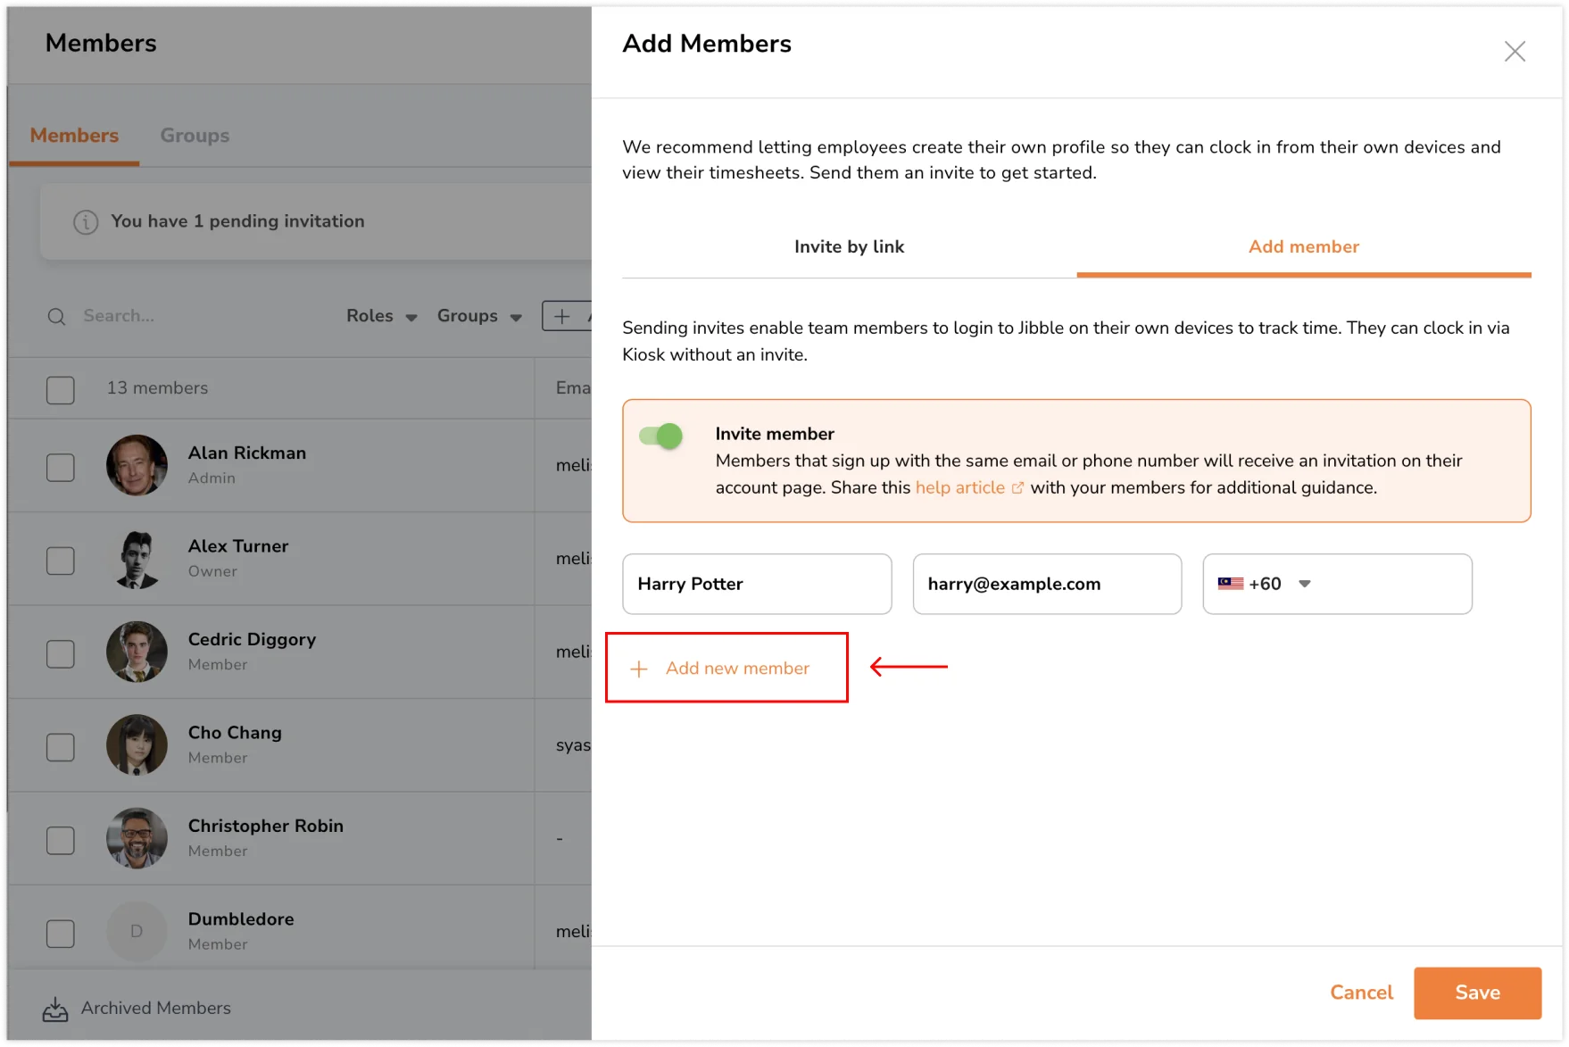Select the Add member tab
The width and height of the screenshot is (1569, 1047).
coord(1303,247)
